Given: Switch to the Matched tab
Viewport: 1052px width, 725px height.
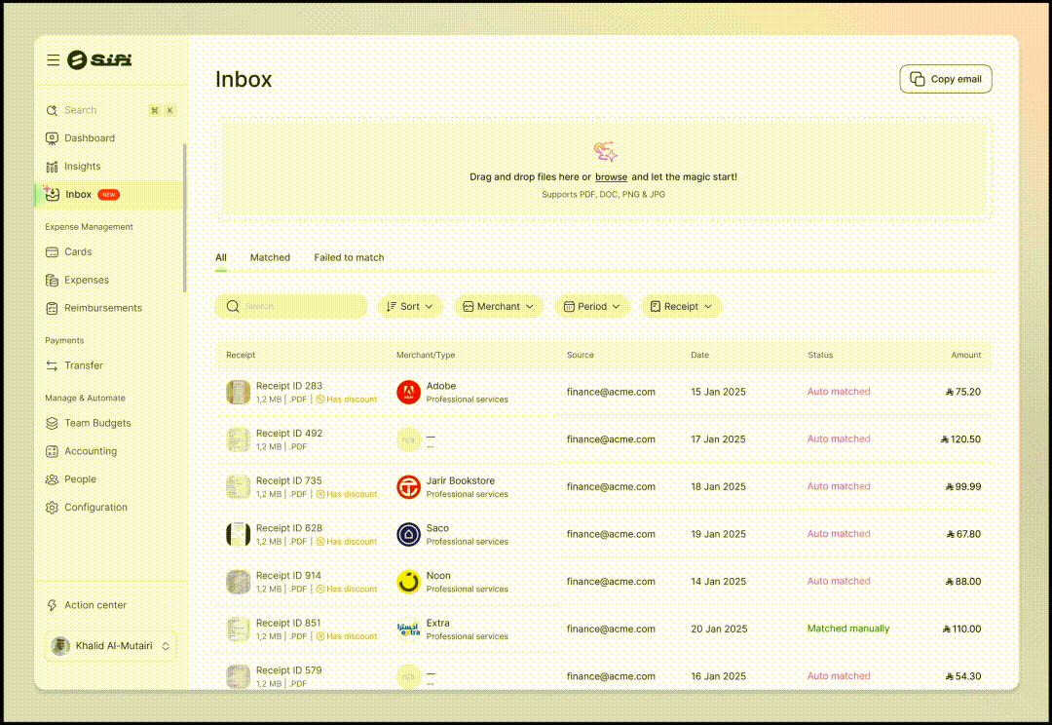Looking at the screenshot, I should point(270,257).
